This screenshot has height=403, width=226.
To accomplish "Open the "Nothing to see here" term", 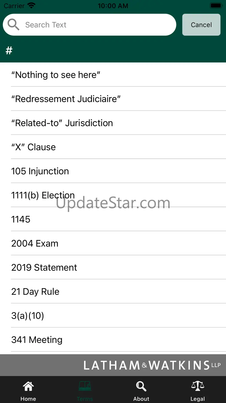I will coord(56,75).
